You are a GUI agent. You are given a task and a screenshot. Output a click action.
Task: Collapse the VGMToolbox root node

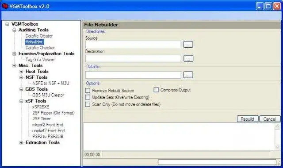7,24
